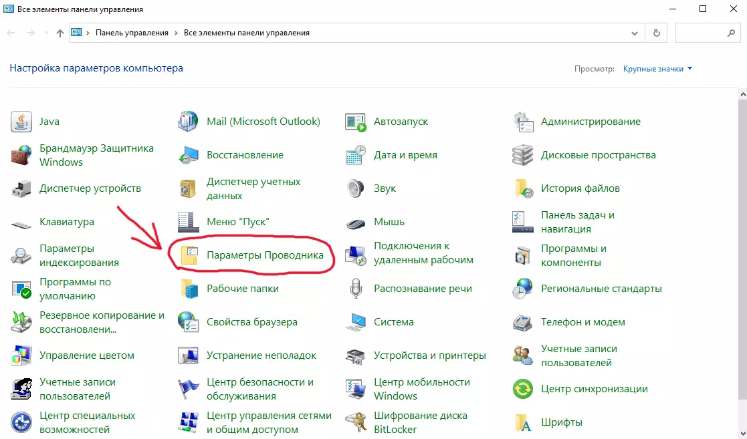
Task: Open the Центр безопасности и обслуживания flag icon
Action: click(x=188, y=389)
